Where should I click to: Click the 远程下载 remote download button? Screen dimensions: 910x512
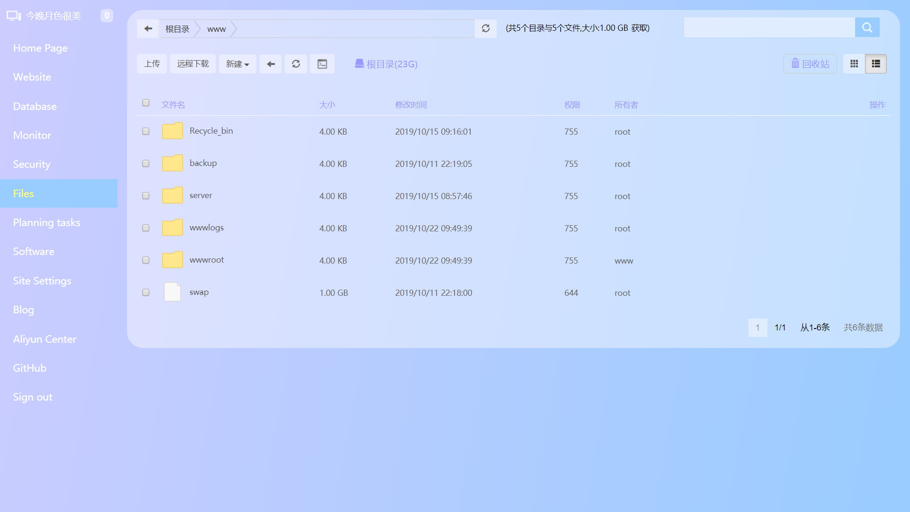[193, 64]
